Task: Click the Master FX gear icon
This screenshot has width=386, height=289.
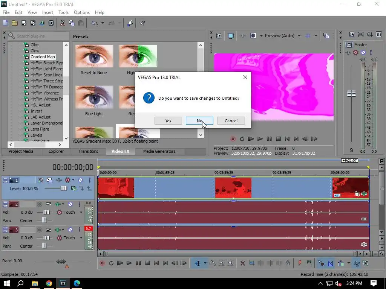Action: pyautogui.click(x=355, y=52)
